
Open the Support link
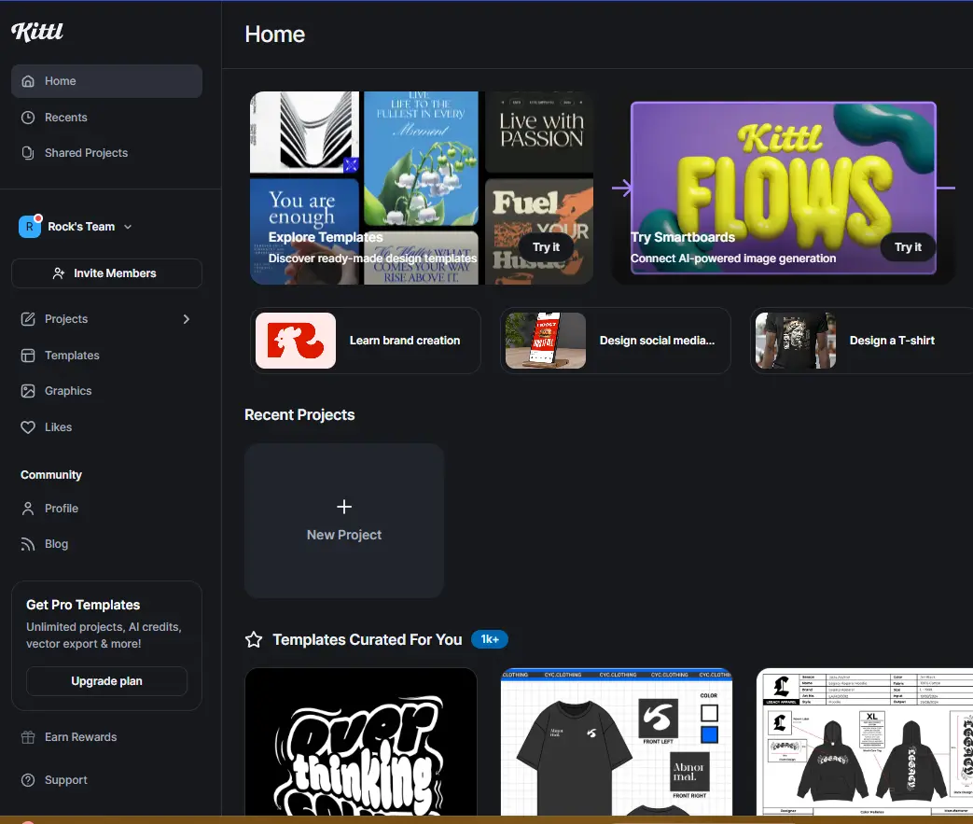pos(106,780)
